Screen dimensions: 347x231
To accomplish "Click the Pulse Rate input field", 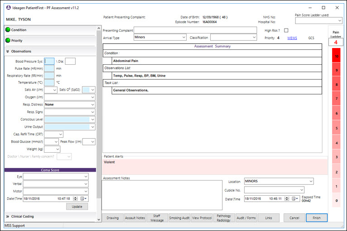I will coord(49,68).
